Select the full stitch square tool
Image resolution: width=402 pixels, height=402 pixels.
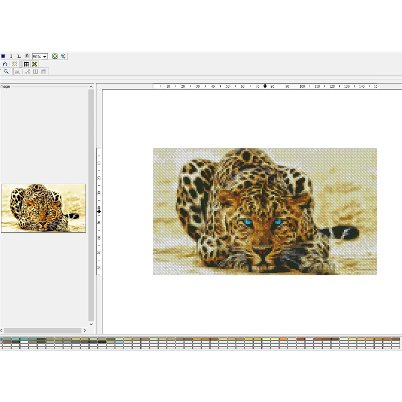[3, 56]
